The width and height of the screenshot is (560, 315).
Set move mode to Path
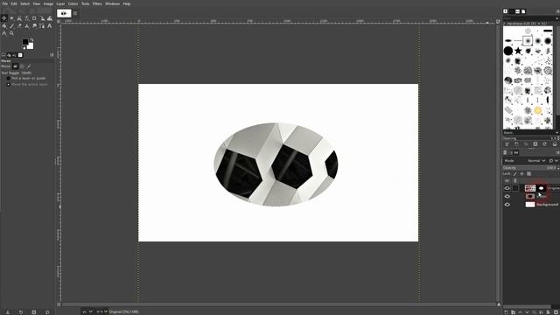(x=29, y=66)
